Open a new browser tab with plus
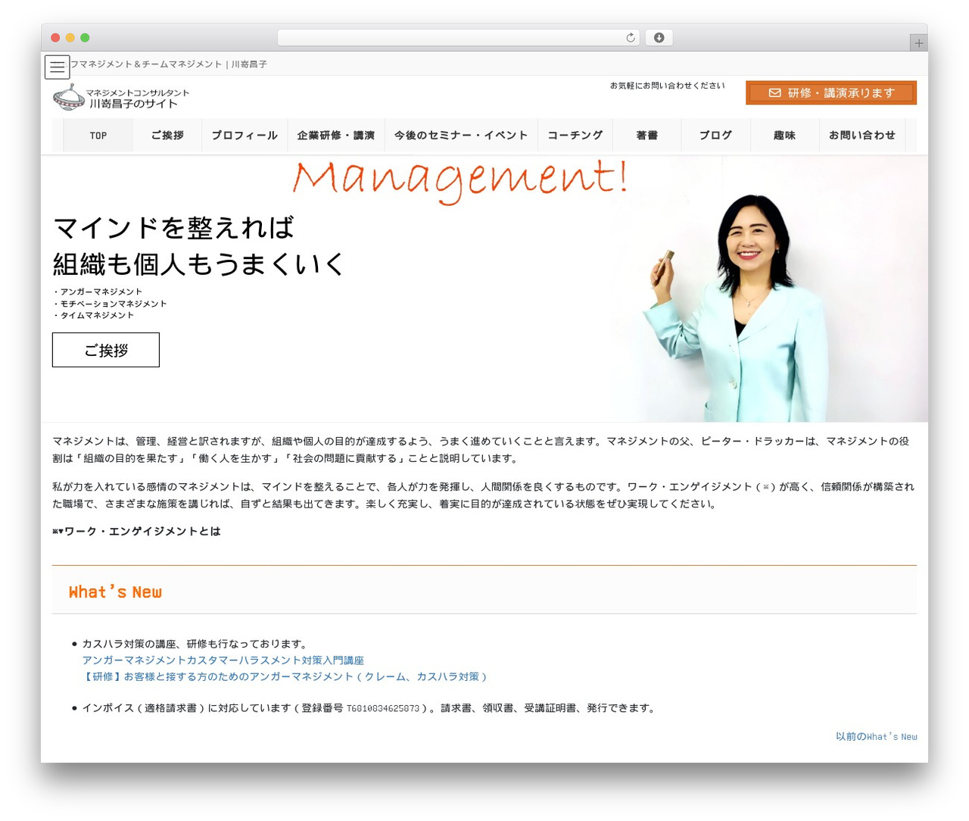Viewport: 969px width, 821px height. (x=918, y=43)
